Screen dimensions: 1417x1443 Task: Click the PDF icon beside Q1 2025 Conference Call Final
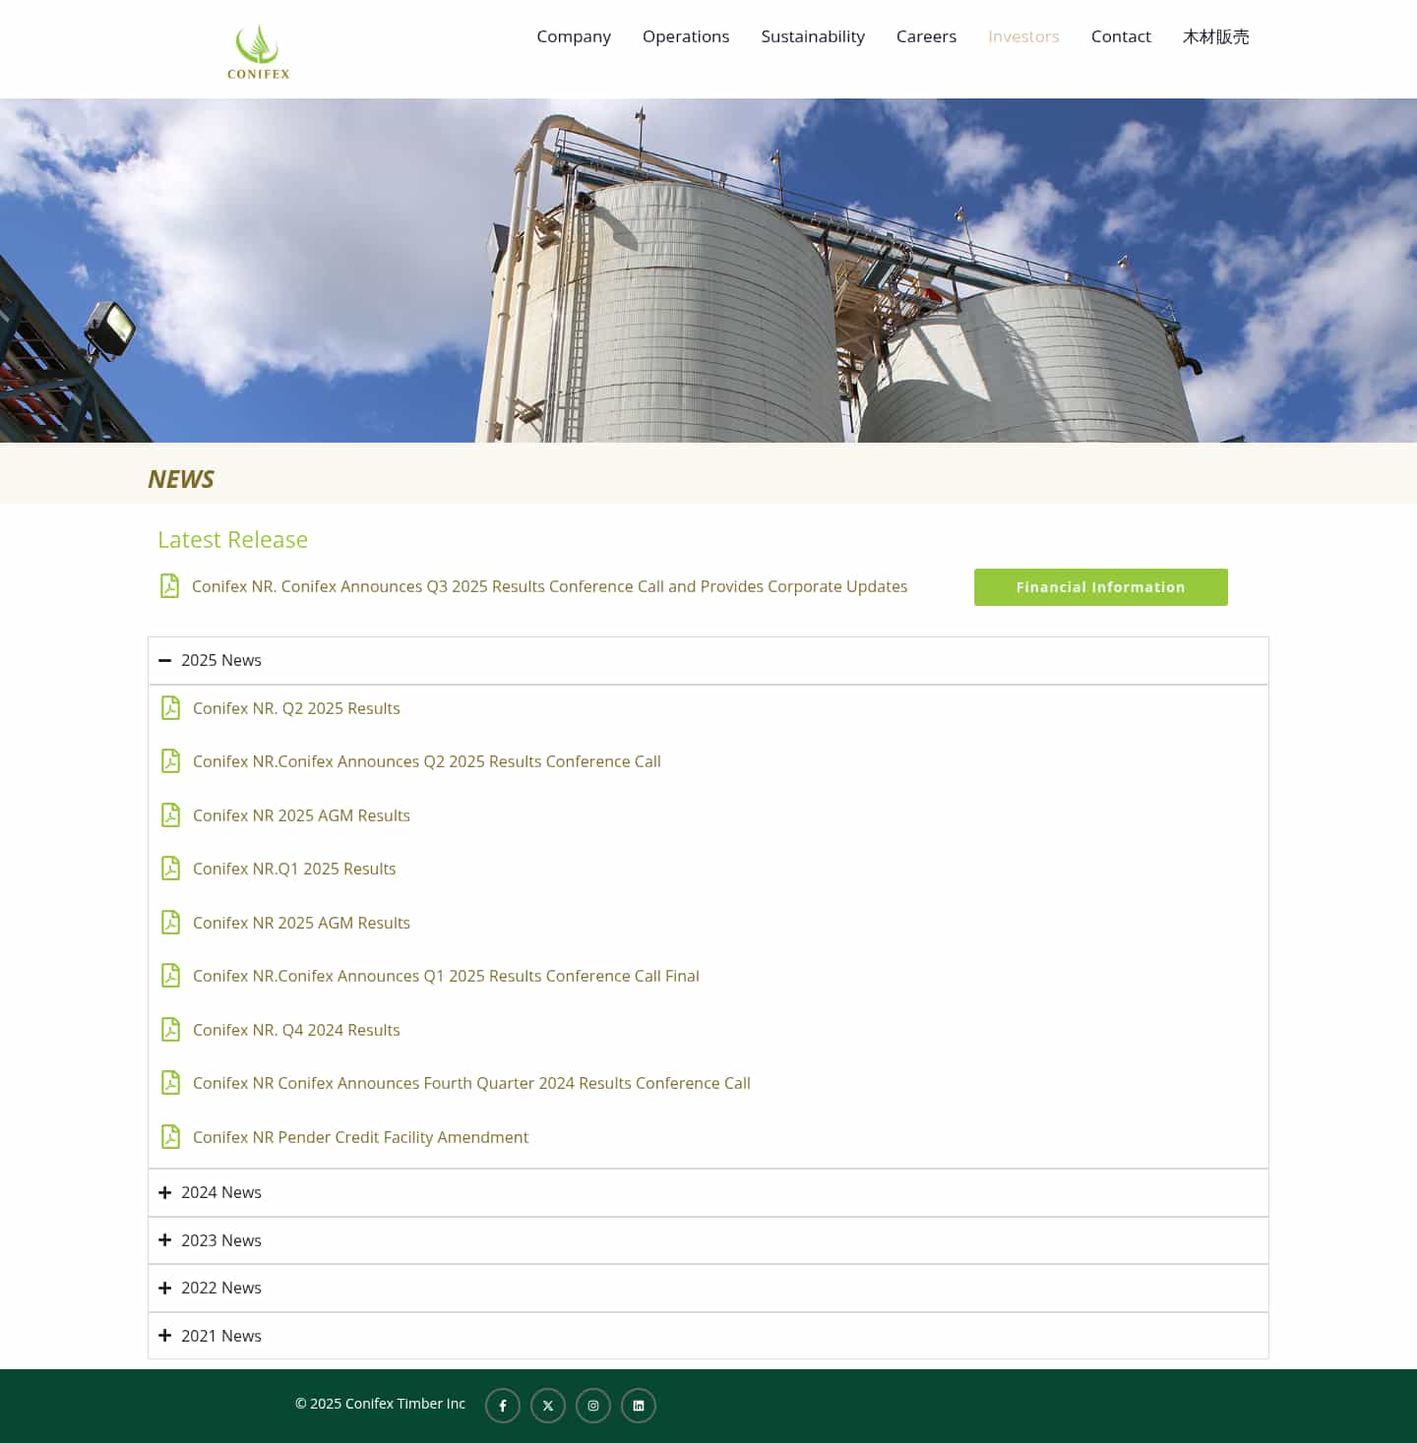[170, 976]
